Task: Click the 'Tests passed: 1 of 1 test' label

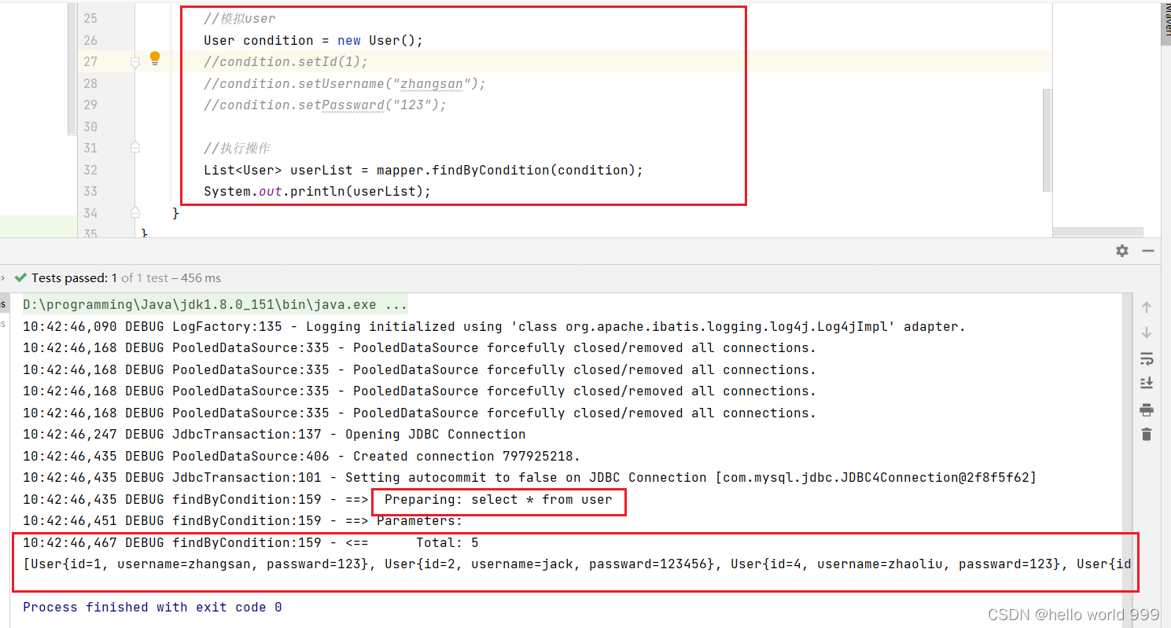Action: click(x=126, y=277)
